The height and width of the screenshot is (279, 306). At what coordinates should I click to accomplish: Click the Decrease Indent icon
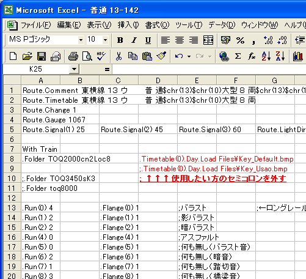point(301,40)
